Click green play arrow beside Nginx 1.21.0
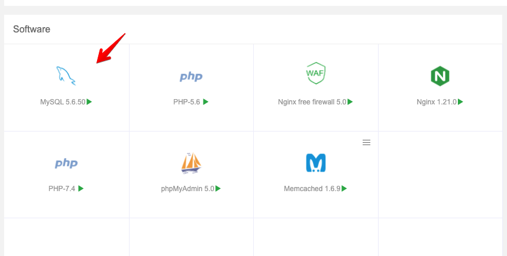The height and width of the screenshot is (256, 507). coord(460,102)
